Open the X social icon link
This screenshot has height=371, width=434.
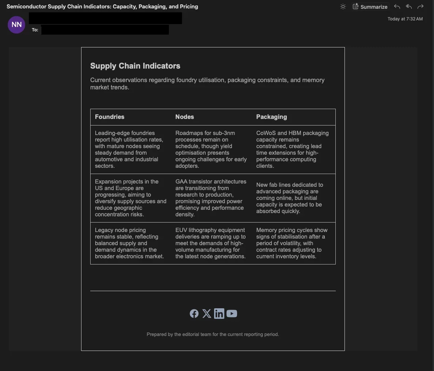click(206, 313)
